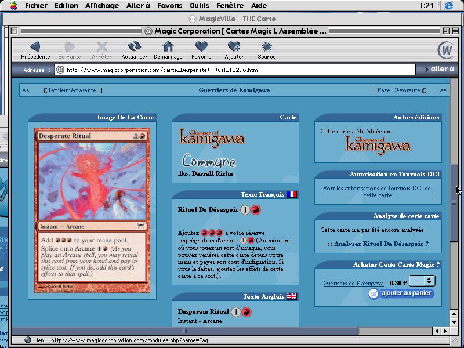The height and width of the screenshot is (348, 464).
Task: Follow the Douleur écrasante link
Action: 72,90
